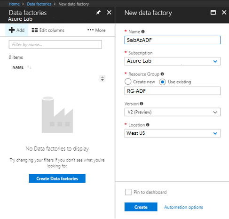This screenshot has width=229, height=219.
Task: Click the New data factory breadcrumb
Action: pos(74,4)
